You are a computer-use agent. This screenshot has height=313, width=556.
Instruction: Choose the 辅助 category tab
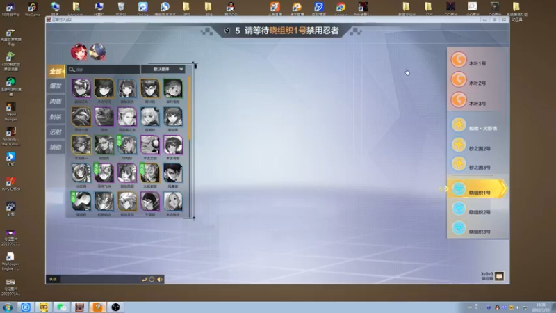pyautogui.click(x=56, y=147)
